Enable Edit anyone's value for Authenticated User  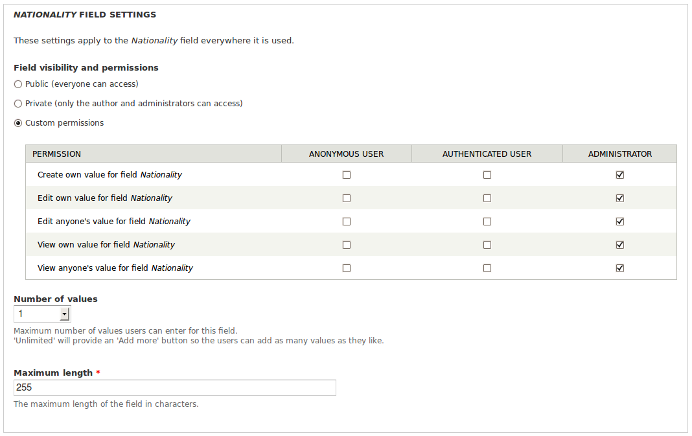pos(487,222)
